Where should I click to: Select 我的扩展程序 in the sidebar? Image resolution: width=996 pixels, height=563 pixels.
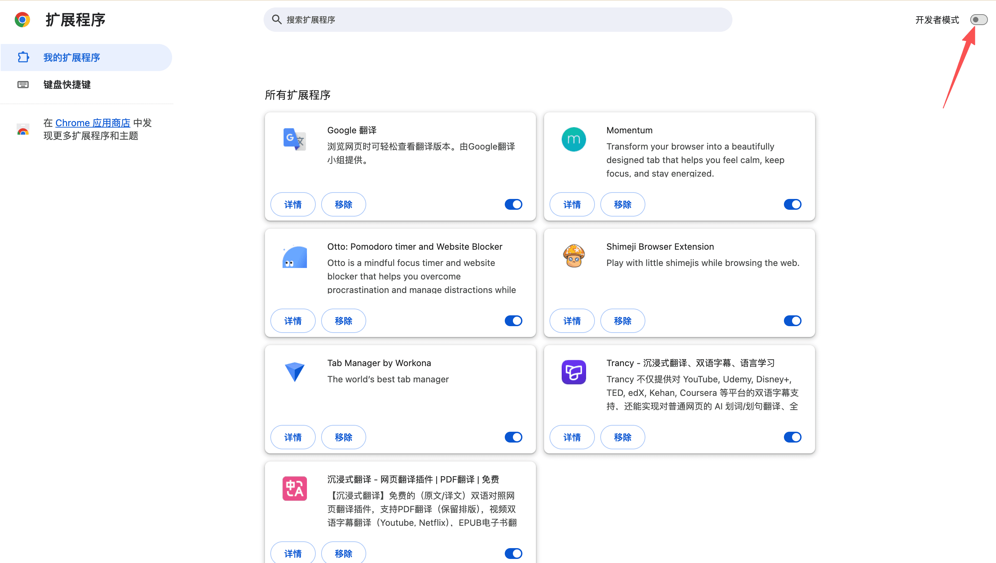[x=71, y=58]
